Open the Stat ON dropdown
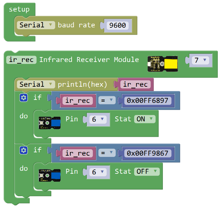This screenshot has width=223, height=211. click(x=144, y=119)
